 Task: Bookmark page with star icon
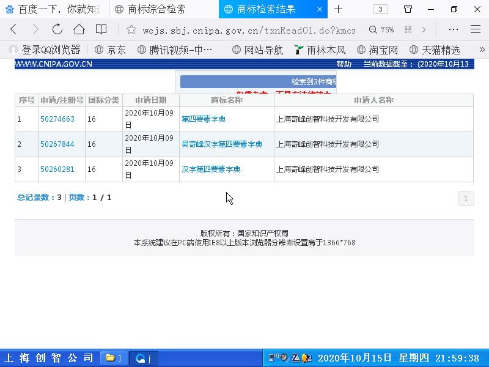tap(131, 29)
